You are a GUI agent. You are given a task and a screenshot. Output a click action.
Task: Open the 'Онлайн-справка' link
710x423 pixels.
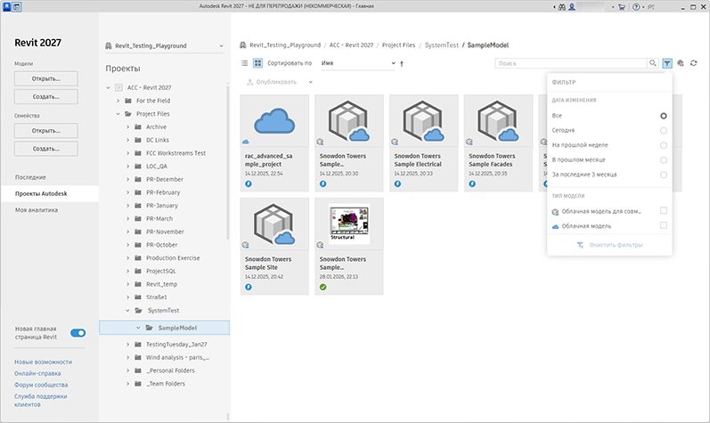(x=37, y=374)
